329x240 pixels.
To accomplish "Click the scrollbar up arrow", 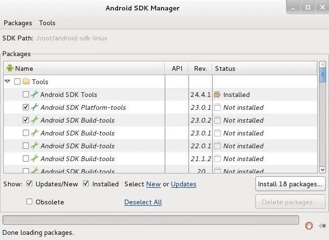I will click(322, 64).
